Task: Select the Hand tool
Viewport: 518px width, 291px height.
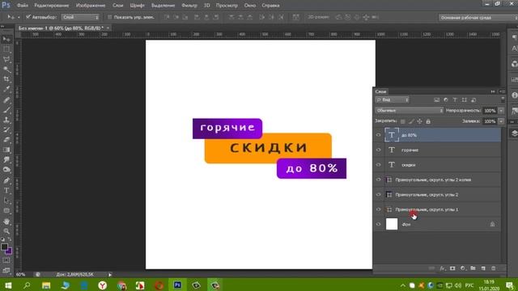Action: point(6,221)
